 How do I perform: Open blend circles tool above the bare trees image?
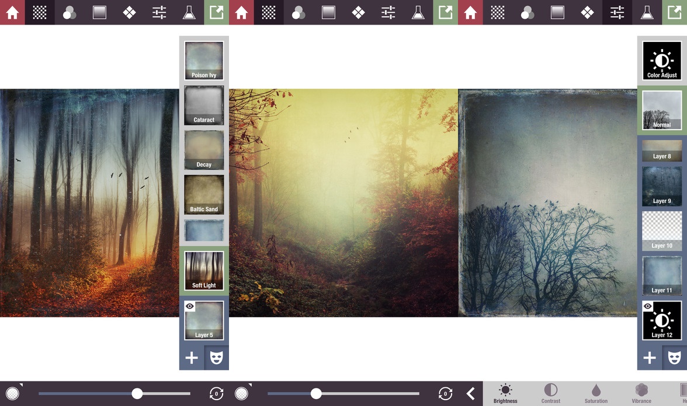[528, 12]
